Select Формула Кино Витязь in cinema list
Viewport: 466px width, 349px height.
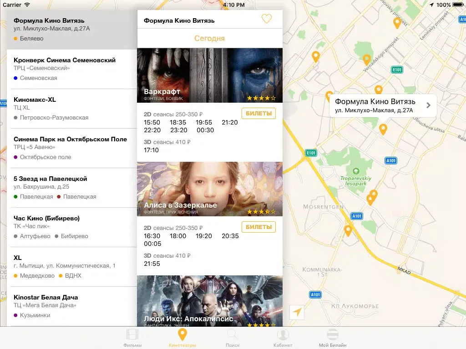[x=72, y=30]
